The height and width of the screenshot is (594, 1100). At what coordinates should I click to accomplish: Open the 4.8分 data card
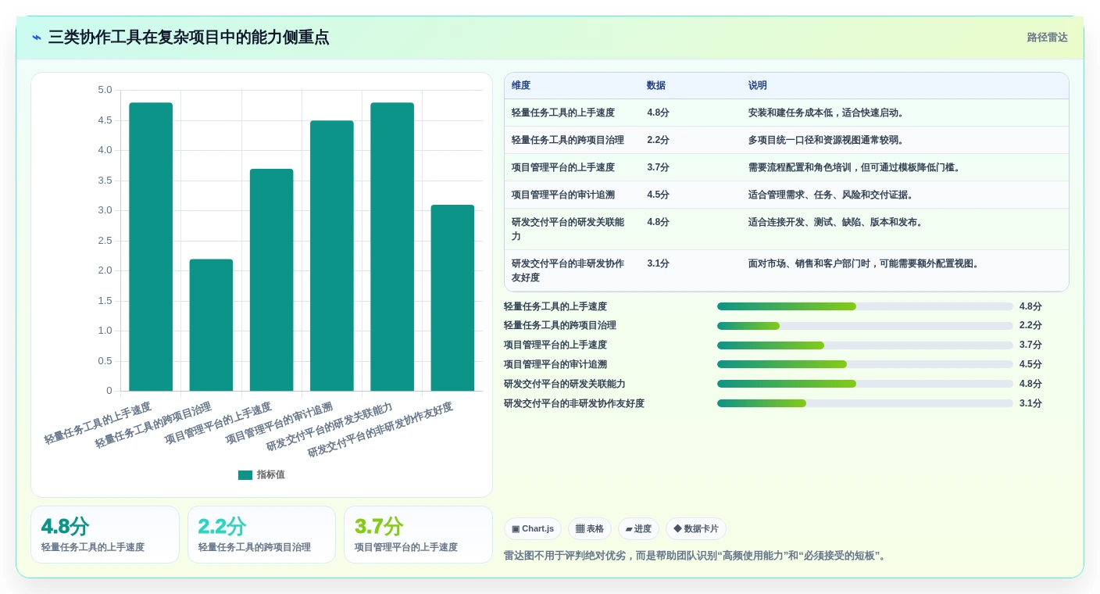pos(105,535)
